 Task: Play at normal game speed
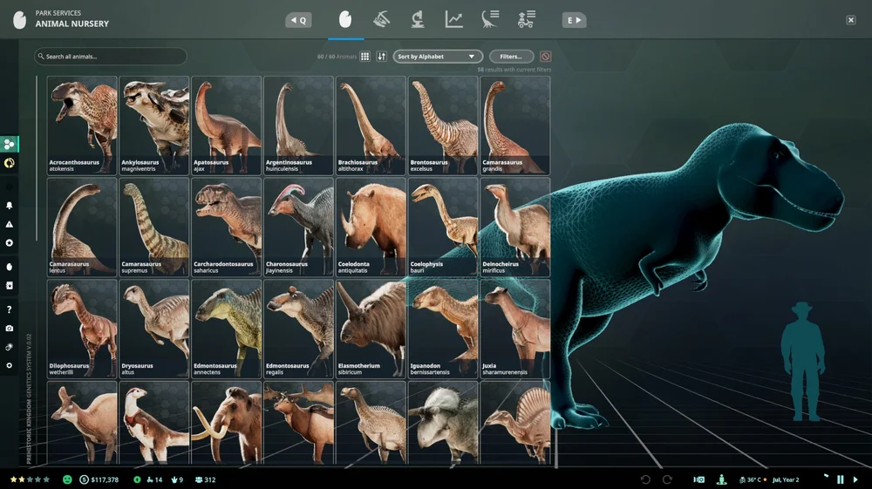tap(855, 479)
